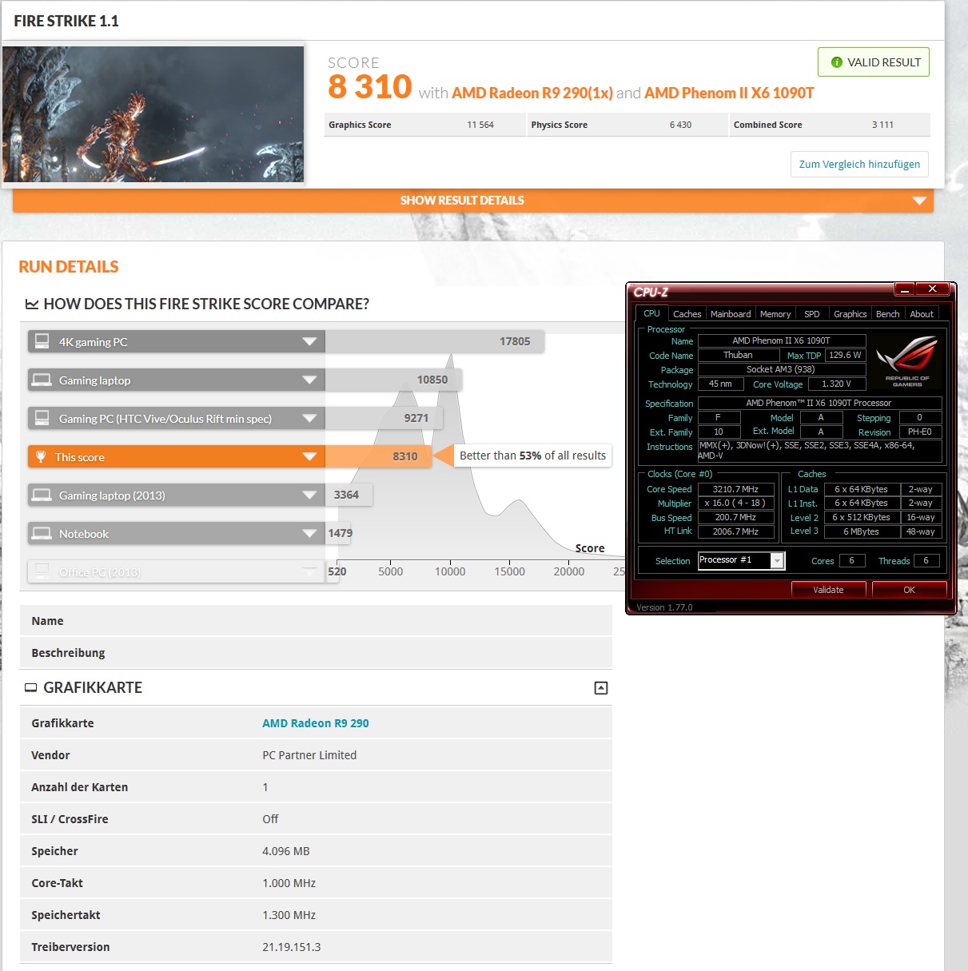Click the Grafikkarte monitor icon
The height and width of the screenshot is (971, 968).
coord(30,687)
